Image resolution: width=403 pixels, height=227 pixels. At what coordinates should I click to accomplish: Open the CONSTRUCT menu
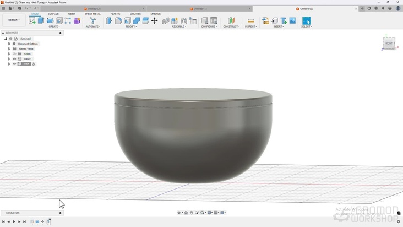tap(231, 26)
